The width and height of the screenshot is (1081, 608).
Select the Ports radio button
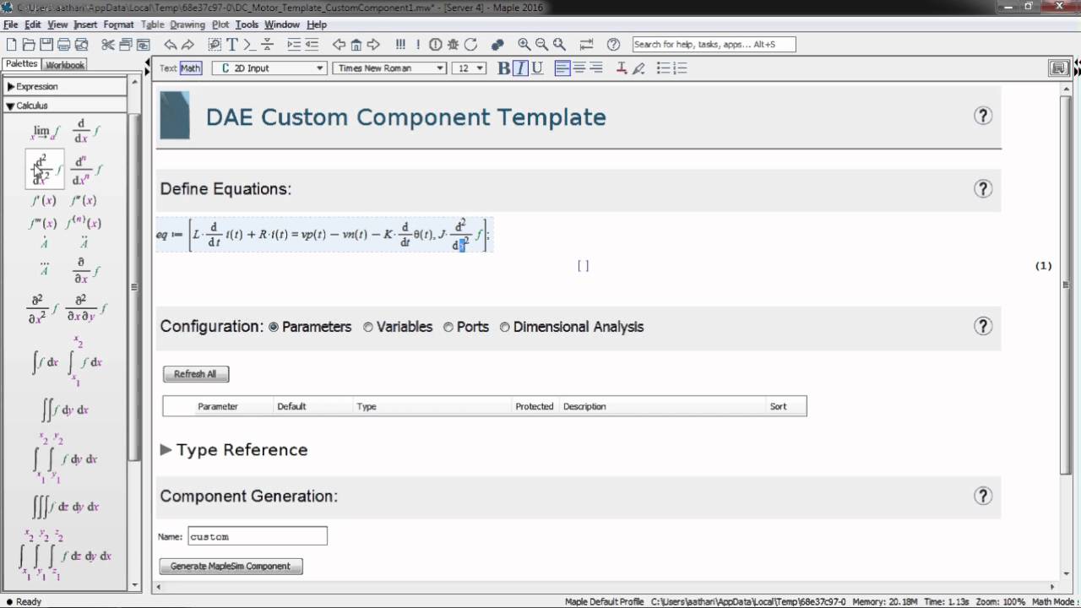pyautogui.click(x=448, y=327)
